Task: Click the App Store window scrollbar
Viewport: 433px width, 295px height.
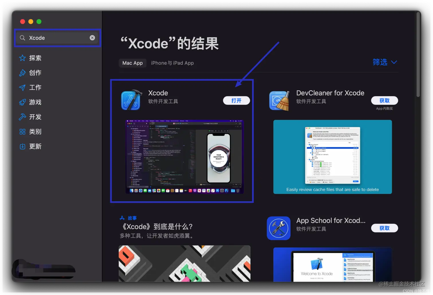Action: coord(418,54)
